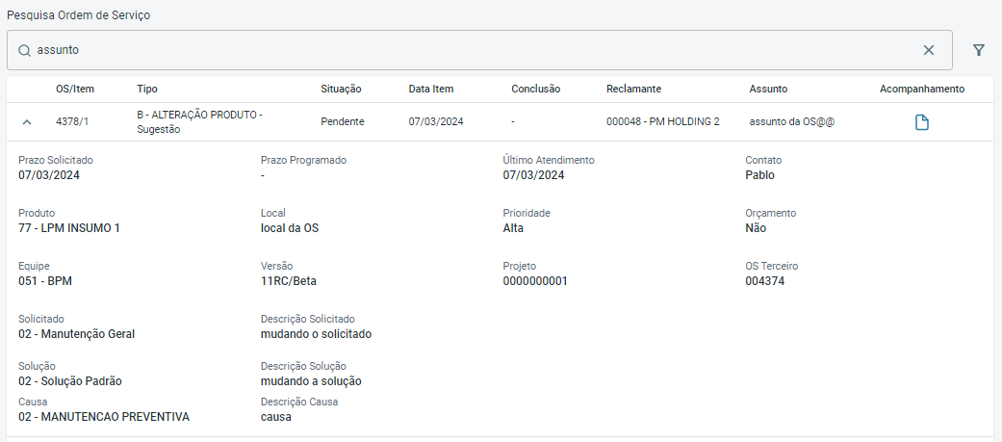Clear the search field text
The height and width of the screenshot is (442, 1002).
[929, 50]
